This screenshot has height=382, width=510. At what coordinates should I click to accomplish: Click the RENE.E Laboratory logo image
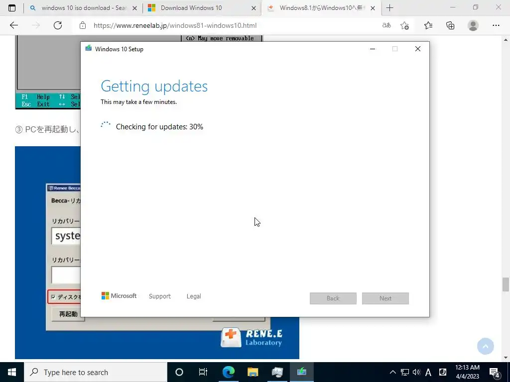pyautogui.click(x=252, y=338)
